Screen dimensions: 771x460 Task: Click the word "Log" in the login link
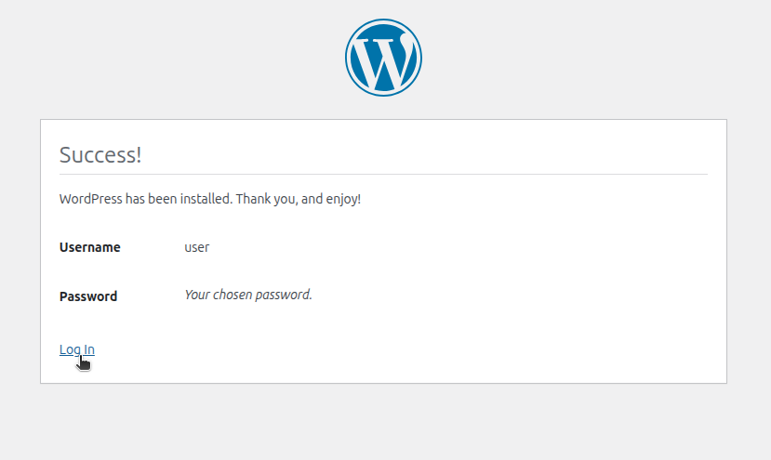pyautogui.click(x=70, y=350)
